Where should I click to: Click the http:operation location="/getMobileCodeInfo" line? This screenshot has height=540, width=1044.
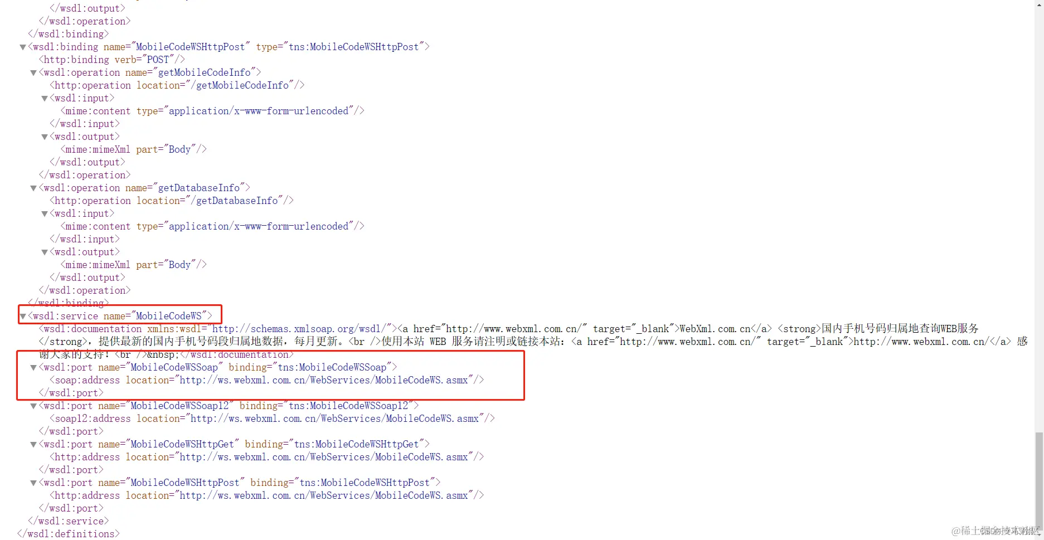pos(177,85)
